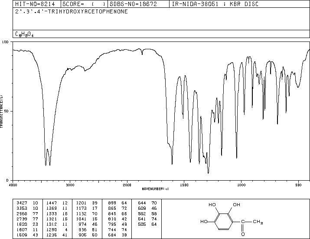Click transmittance value 4 beside 1290
The width and height of the screenshot is (310, 239).
(66, 230)
